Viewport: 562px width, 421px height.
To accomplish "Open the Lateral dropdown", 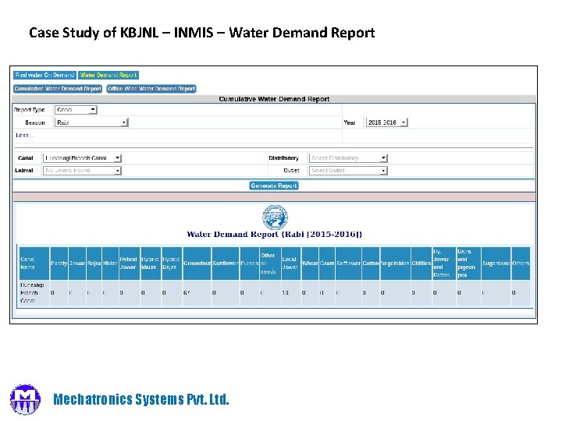I will click(82, 171).
